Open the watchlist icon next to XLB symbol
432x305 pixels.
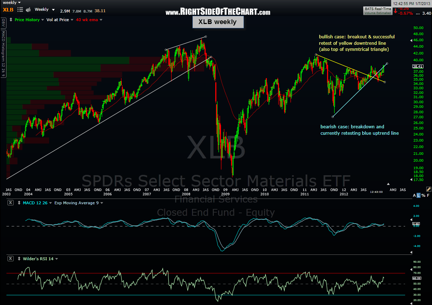(20, 9)
